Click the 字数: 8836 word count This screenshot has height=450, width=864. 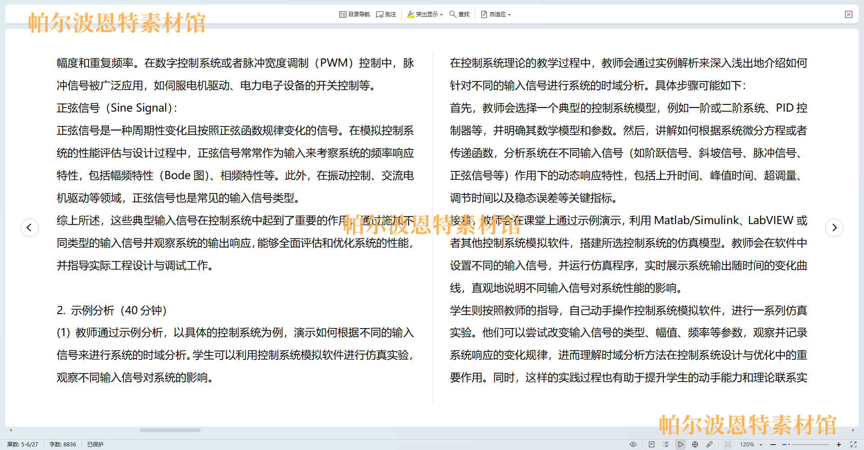click(63, 444)
